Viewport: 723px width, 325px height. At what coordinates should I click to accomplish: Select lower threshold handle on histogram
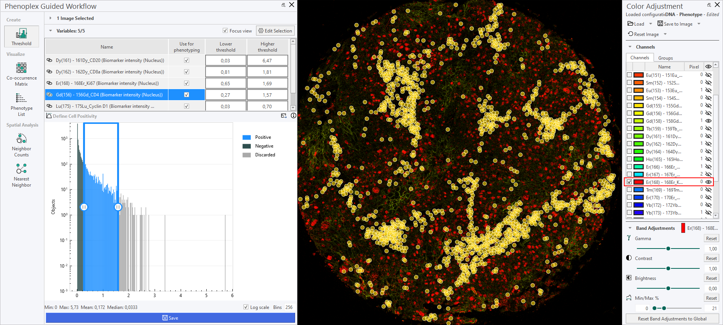point(84,207)
